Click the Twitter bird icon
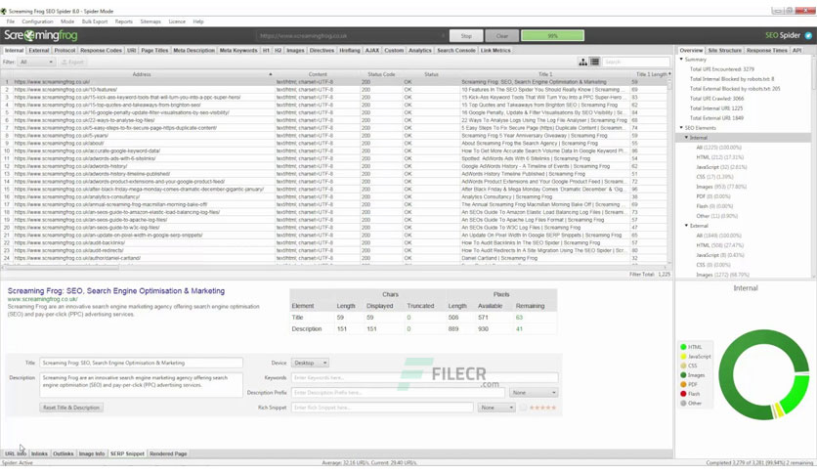817x473 pixels. [808, 35]
